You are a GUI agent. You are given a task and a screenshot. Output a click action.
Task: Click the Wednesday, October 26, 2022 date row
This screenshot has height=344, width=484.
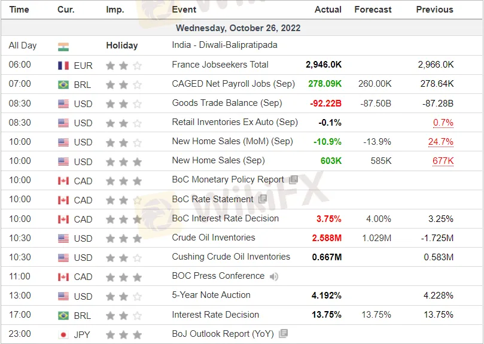(242, 28)
